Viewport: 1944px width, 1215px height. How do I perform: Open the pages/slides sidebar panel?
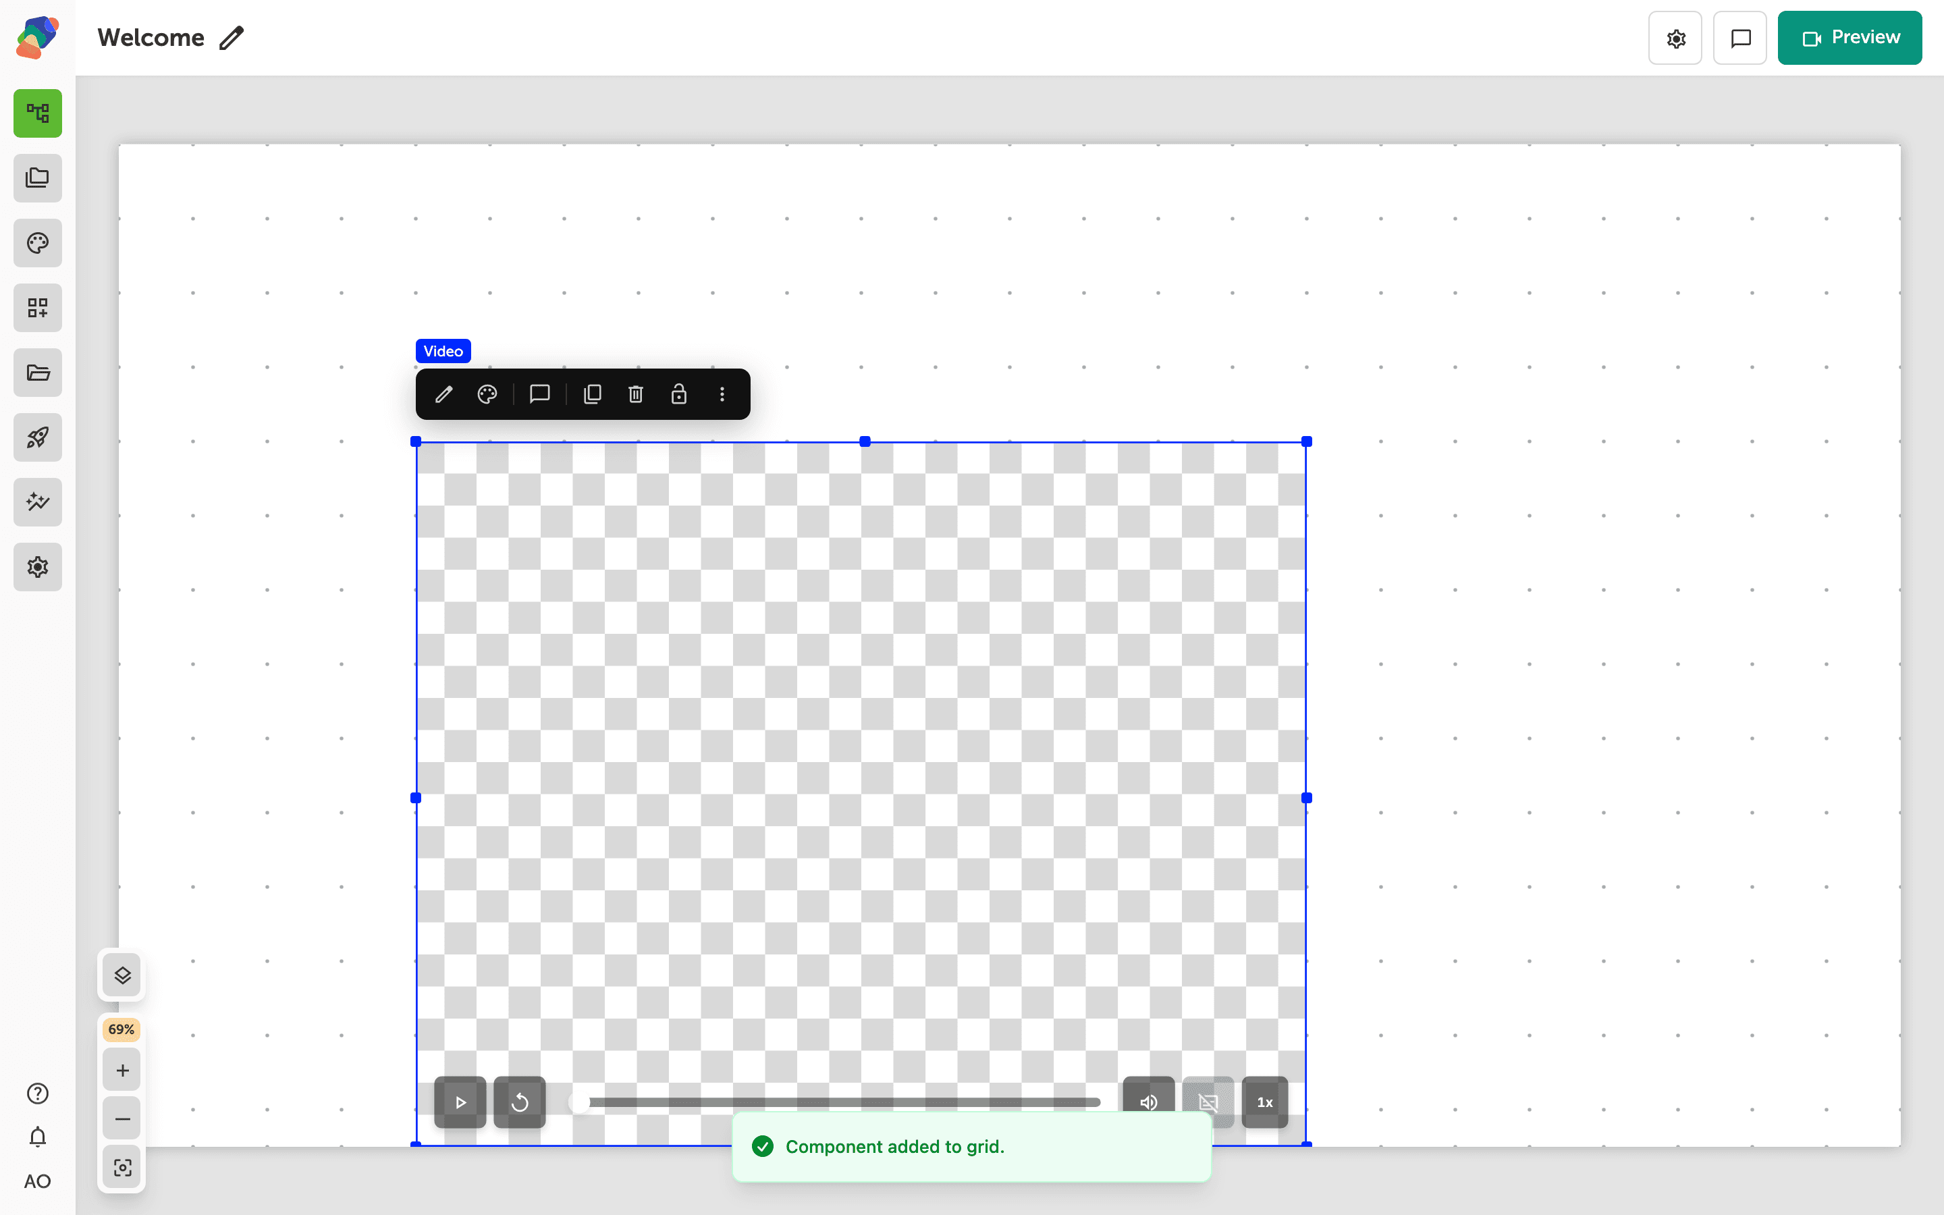(38, 178)
